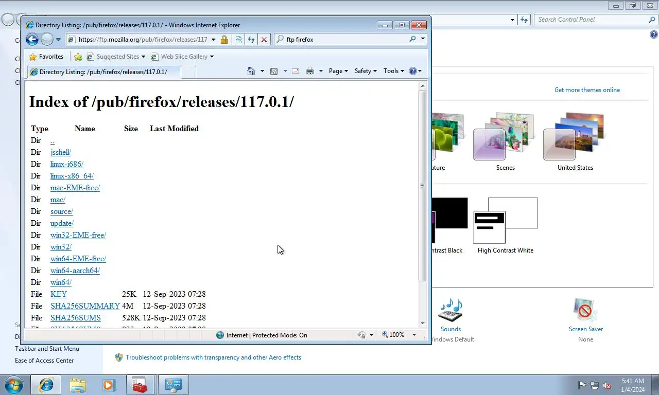Open the recent pages dropdown beside Forward
This screenshot has height=395, width=659.
58,40
